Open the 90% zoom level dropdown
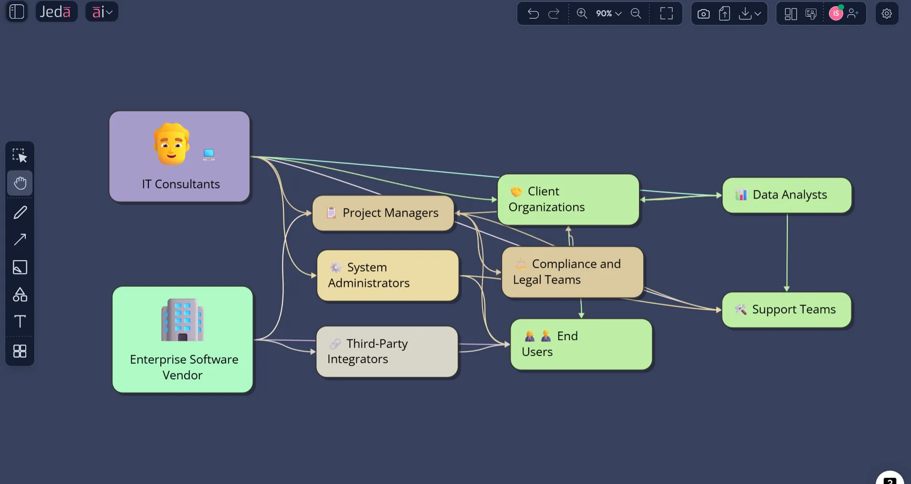The height and width of the screenshot is (484, 911). pyautogui.click(x=608, y=13)
